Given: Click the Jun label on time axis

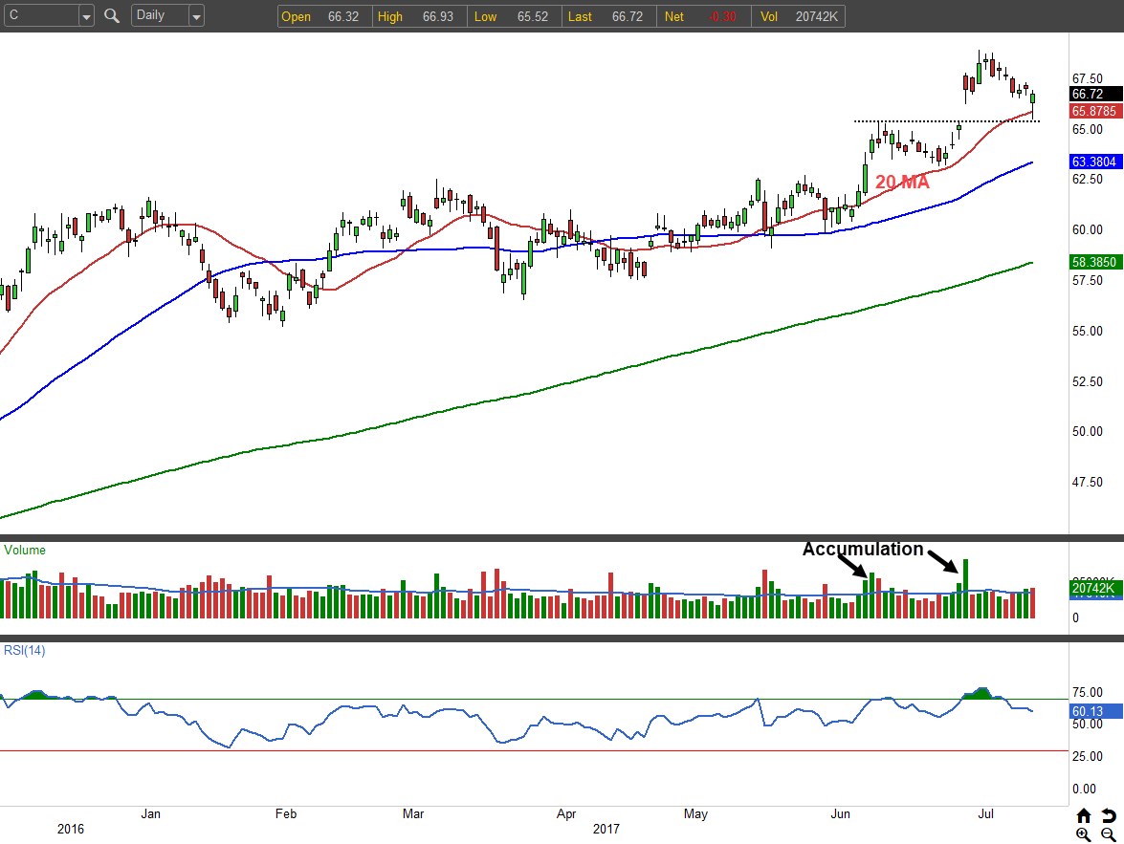Looking at the screenshot, I should tap(840, 814).
